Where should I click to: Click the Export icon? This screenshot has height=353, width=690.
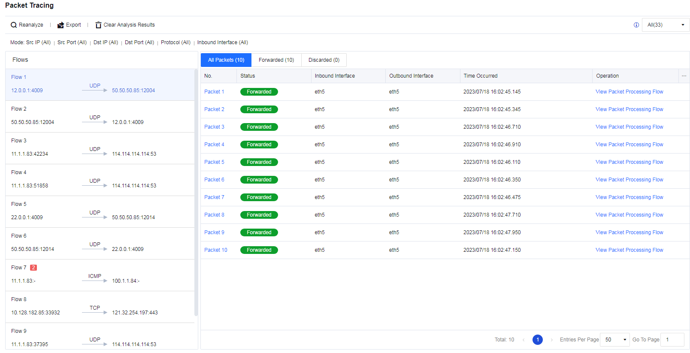[x=61, y=25]
